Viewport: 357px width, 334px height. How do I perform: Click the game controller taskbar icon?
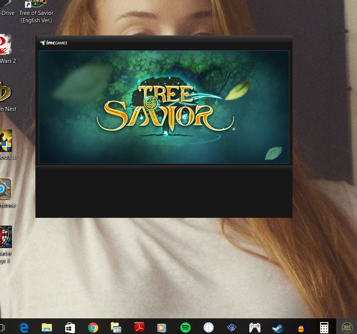tap(255, 327)
